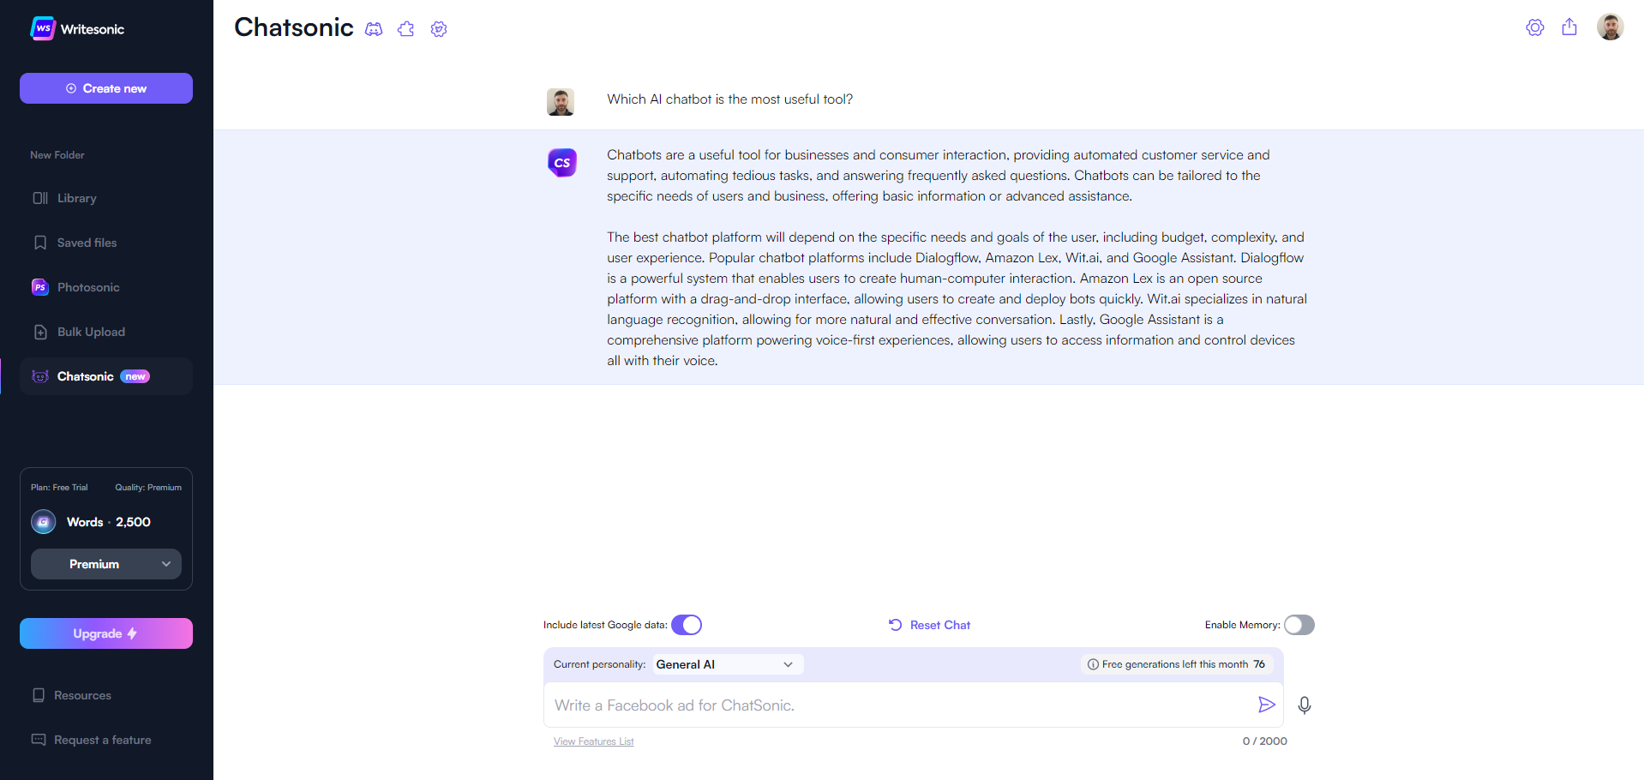Click the puzzle-piece extension icon in header
Image resolution: width=1644 pixels, height=780 pixels.
(406, 29)
